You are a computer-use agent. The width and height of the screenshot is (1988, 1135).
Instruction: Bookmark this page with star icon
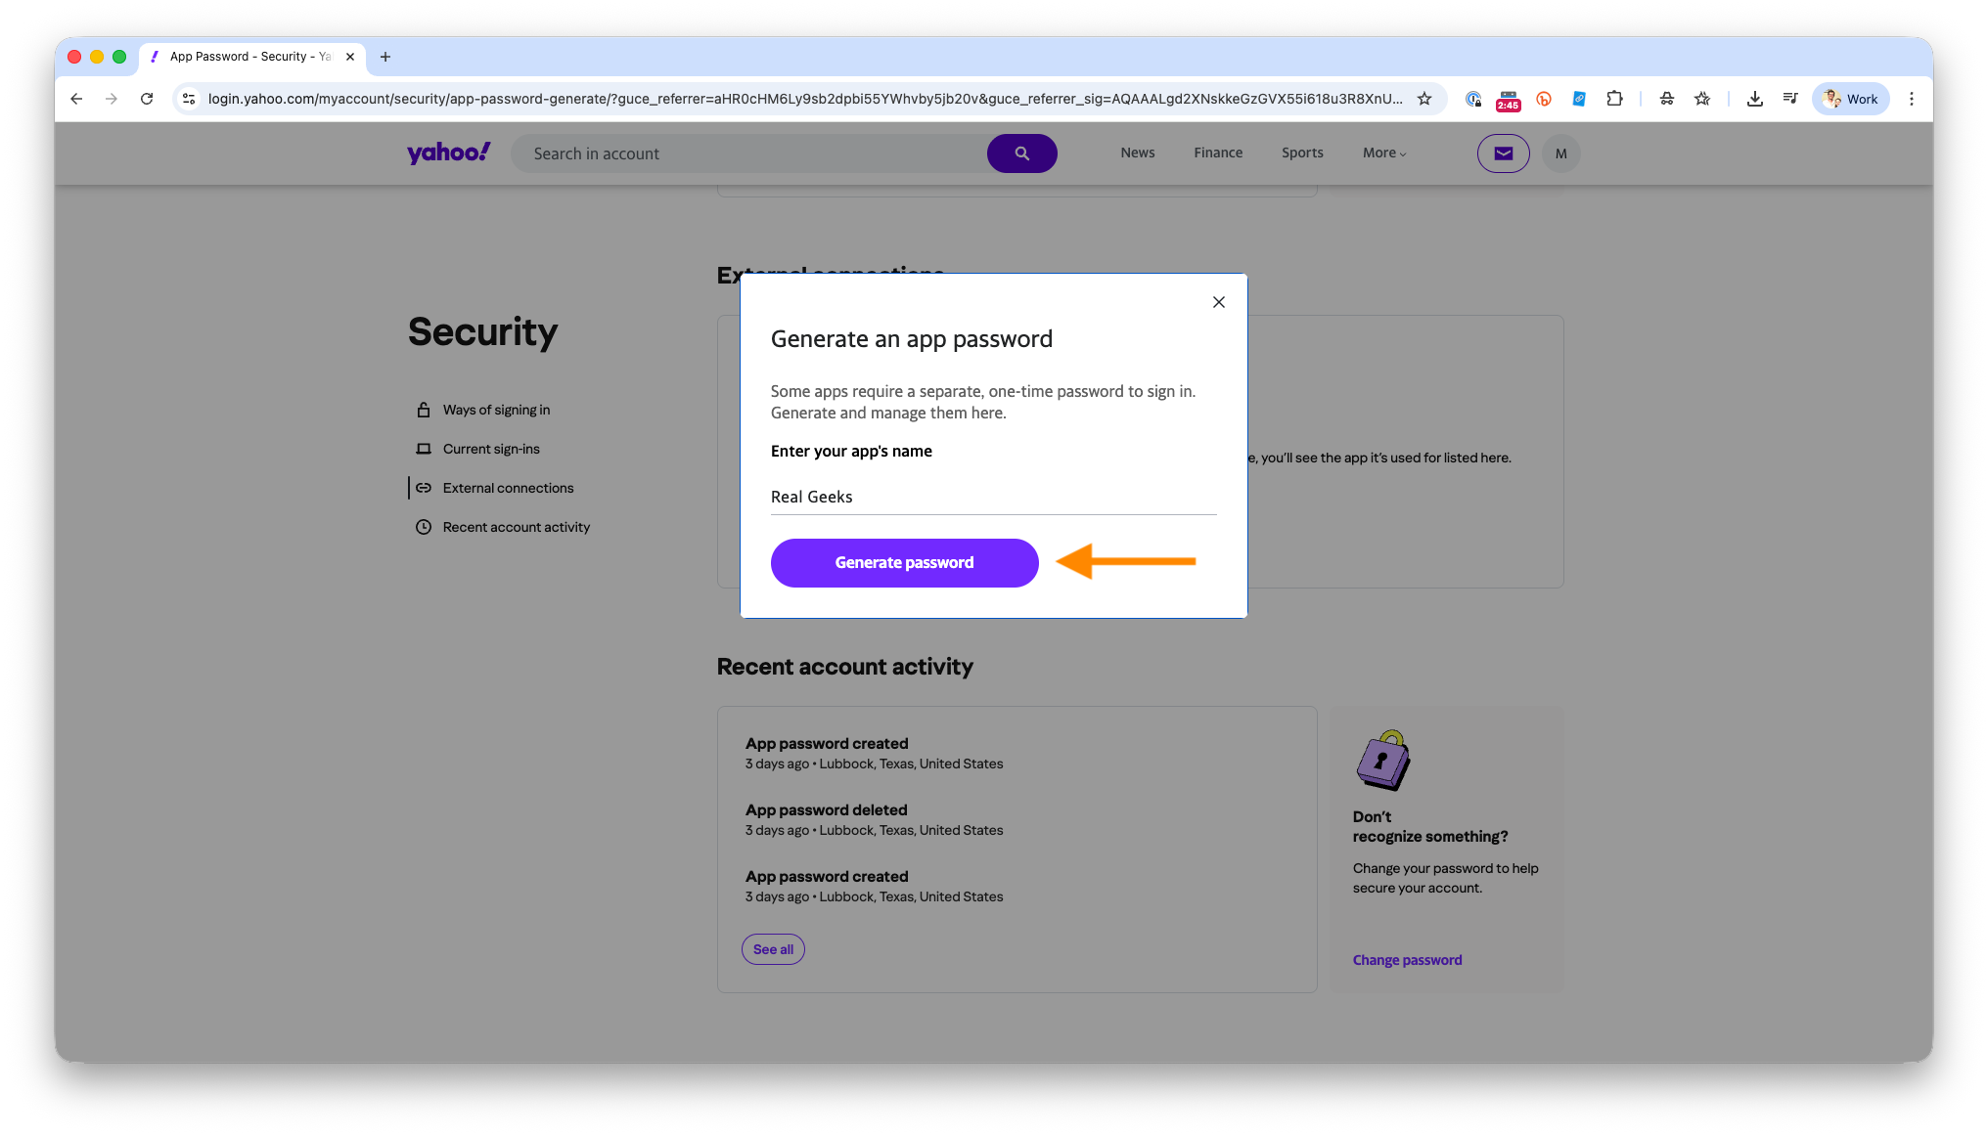pos(1424,99)
